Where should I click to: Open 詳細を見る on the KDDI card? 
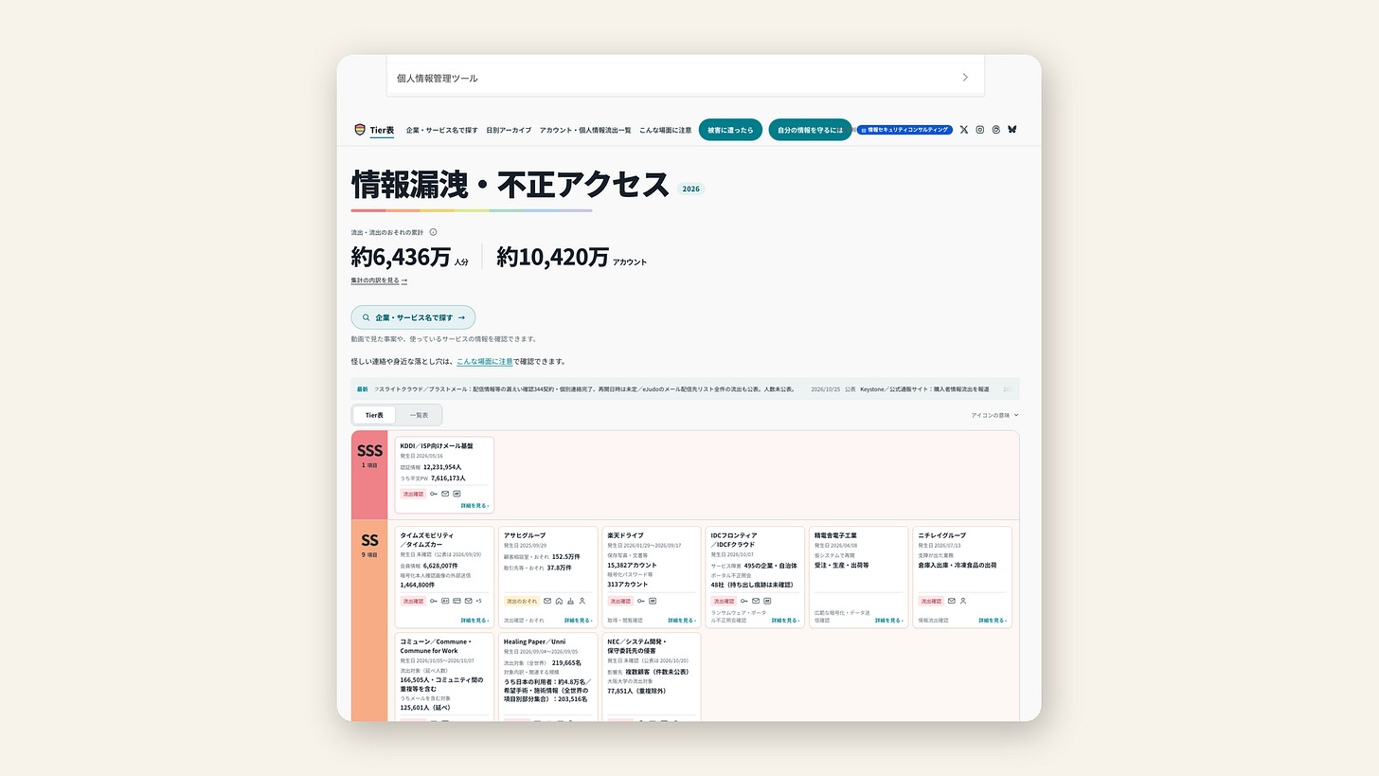pyautogui.click(x=475, y=505)
